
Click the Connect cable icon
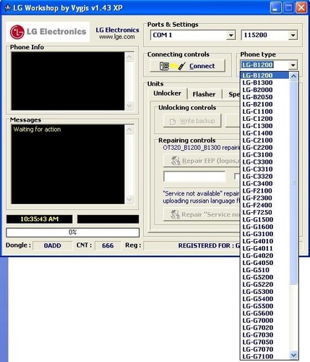click(x=173, y=66)
